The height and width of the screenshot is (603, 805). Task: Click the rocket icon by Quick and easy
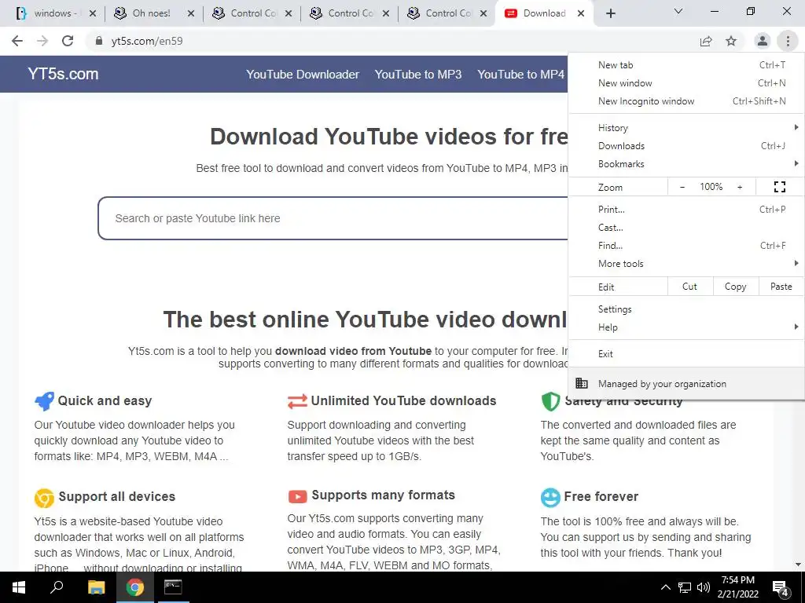coord(44,401)
